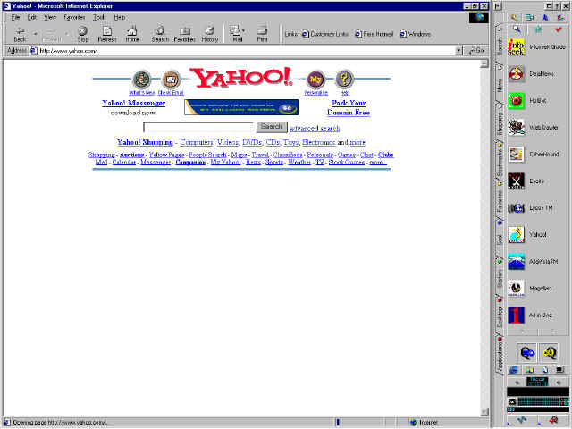Open the Favorites menu

pos(74,17)
